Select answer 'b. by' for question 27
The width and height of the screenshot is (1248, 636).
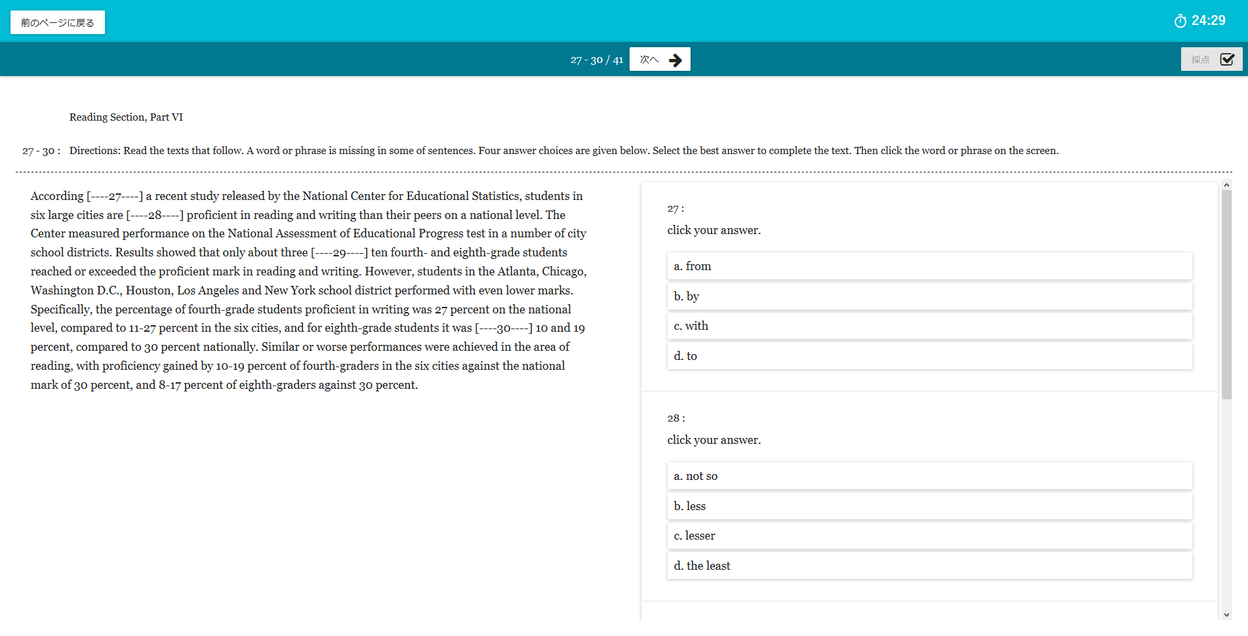click(929, 296)
